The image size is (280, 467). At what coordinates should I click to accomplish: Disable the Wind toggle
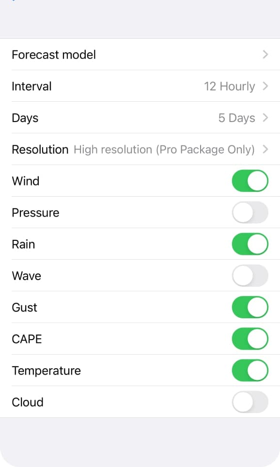250,181
